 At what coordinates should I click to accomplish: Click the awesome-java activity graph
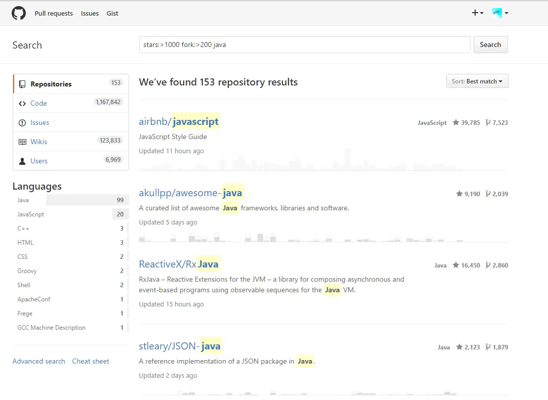tap(323, 237)
